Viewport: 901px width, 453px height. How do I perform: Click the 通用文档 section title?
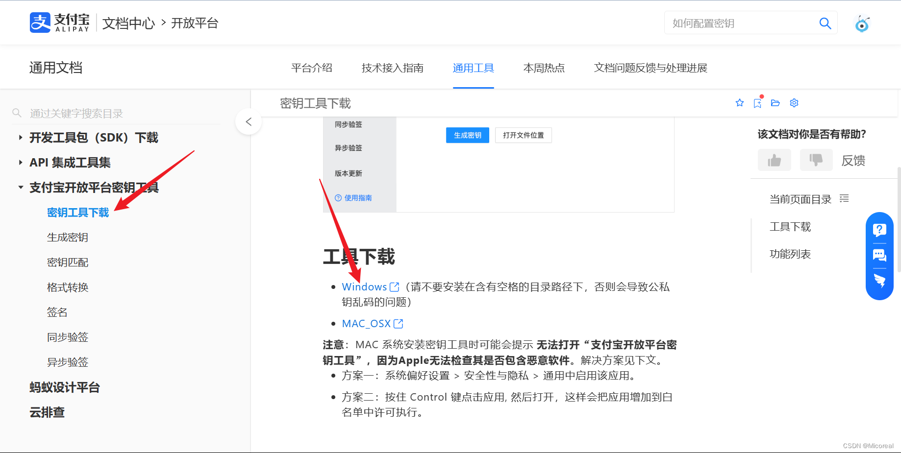click(56, 68)
